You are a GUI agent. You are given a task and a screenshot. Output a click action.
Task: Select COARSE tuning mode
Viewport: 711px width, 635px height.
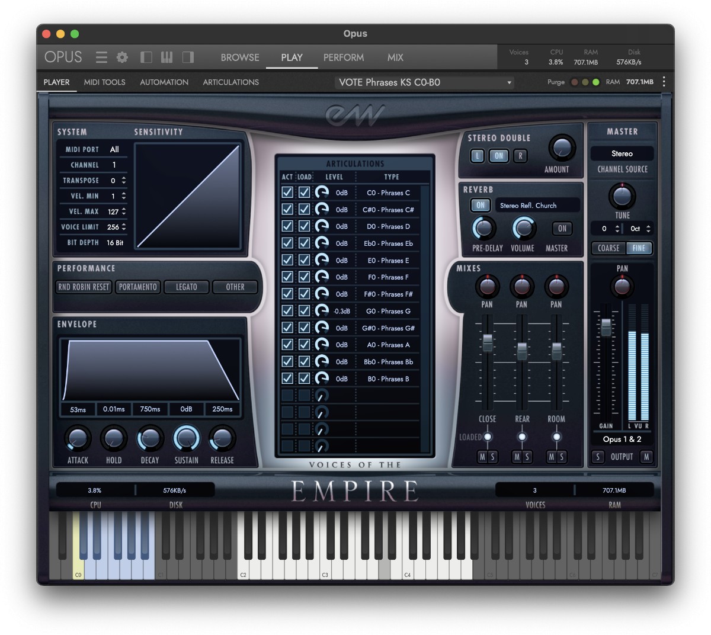click(x=608, y=248)
